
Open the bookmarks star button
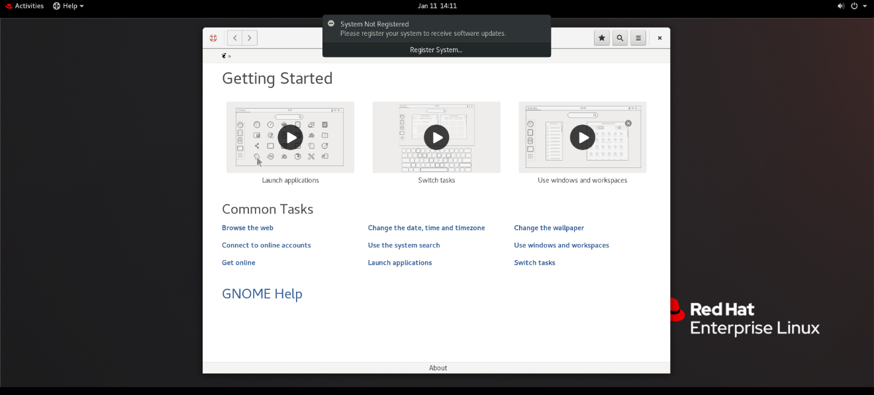pyautogui.click(x=602, y=38)
